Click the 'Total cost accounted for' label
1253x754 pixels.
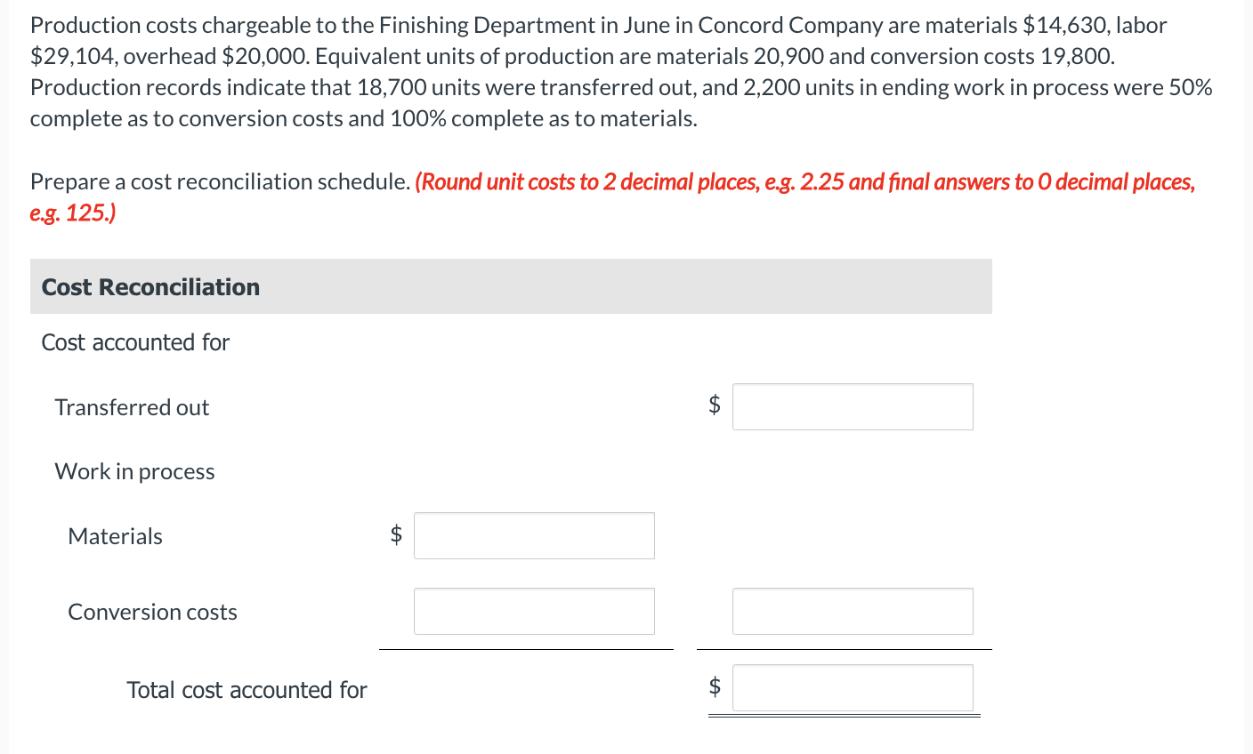click(x=247, y=690)
